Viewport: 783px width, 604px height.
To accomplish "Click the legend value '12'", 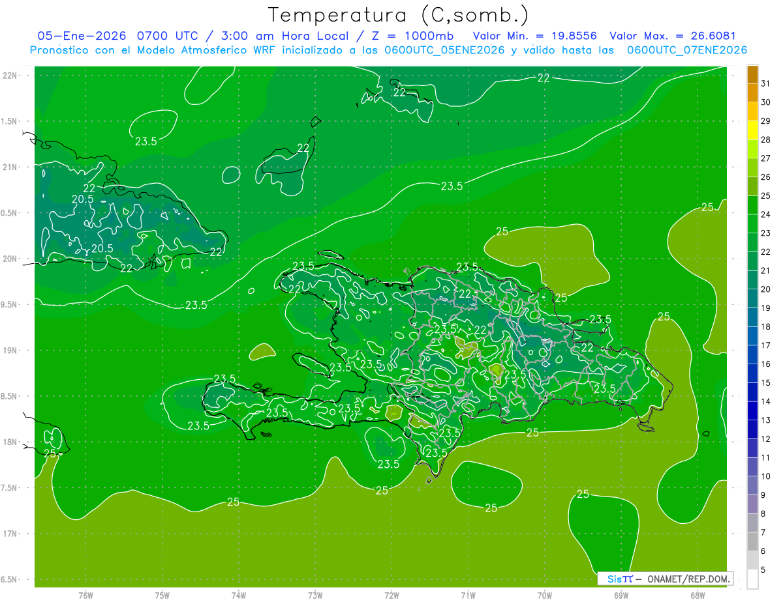I will tap(766, 439).
